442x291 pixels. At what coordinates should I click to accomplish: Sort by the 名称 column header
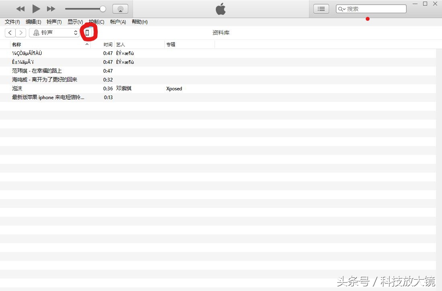[x=17, y=45]
